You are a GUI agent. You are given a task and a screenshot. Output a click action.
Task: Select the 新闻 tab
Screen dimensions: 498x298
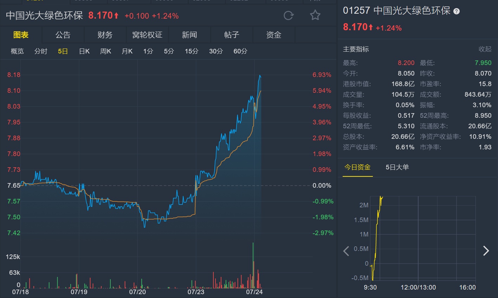click(189, 35)
